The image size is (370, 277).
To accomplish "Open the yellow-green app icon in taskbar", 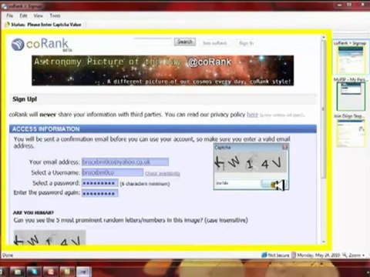I will coord(66,272).
